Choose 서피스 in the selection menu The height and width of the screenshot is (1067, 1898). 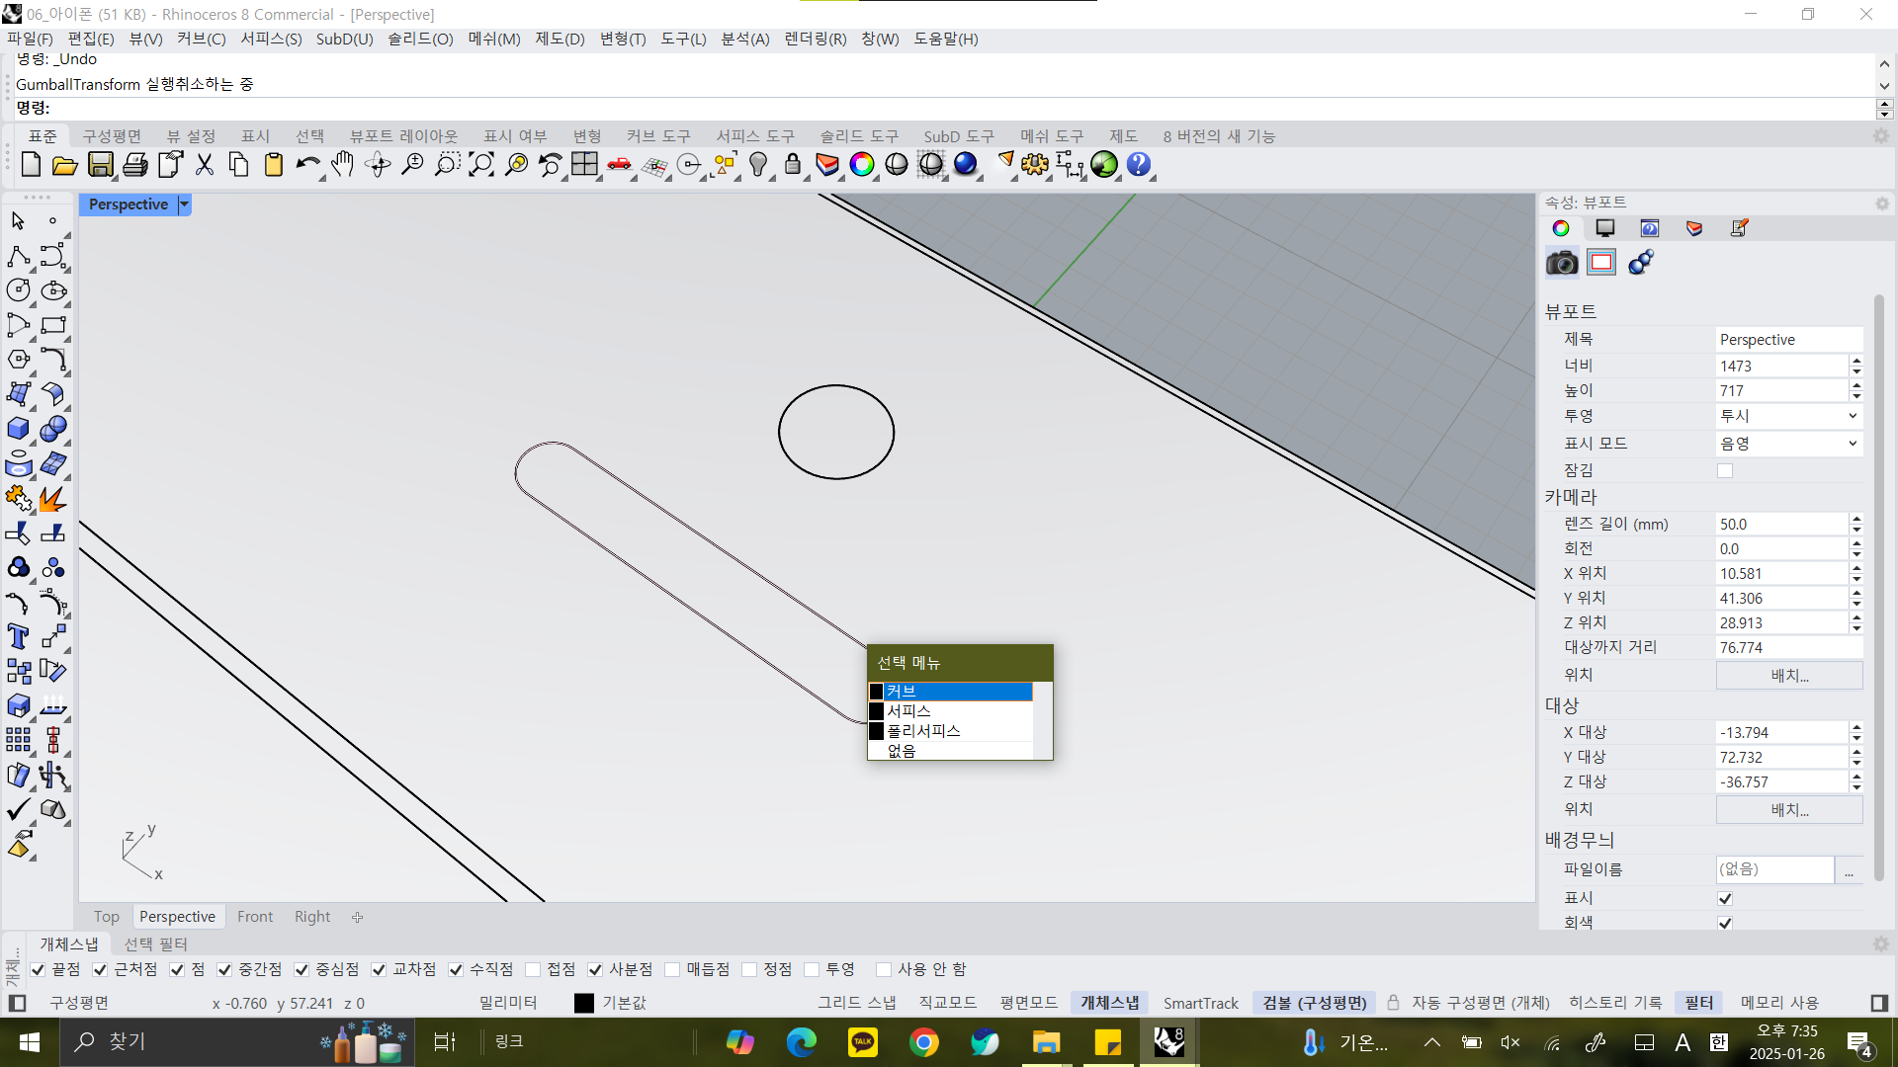[x=950, y=711]
